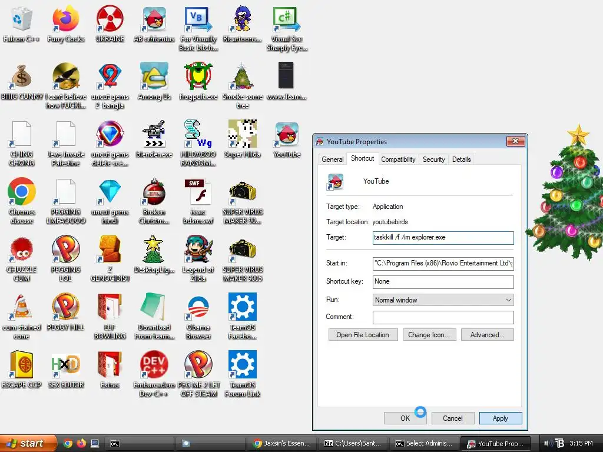Select the Embarcadero Dev-C++ shortcut
Screen dimensions: 603x452
point(154,364)
